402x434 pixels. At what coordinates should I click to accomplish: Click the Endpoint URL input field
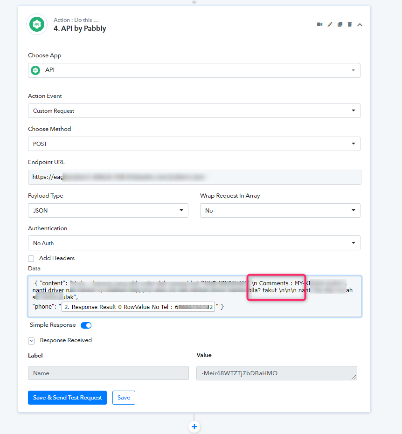(194, 177)
